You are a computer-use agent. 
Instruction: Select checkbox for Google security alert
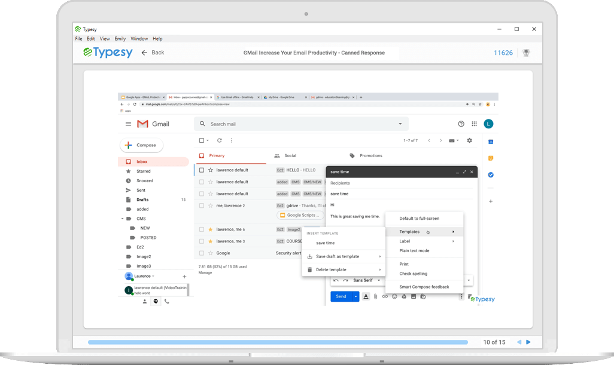click(202, 253)
